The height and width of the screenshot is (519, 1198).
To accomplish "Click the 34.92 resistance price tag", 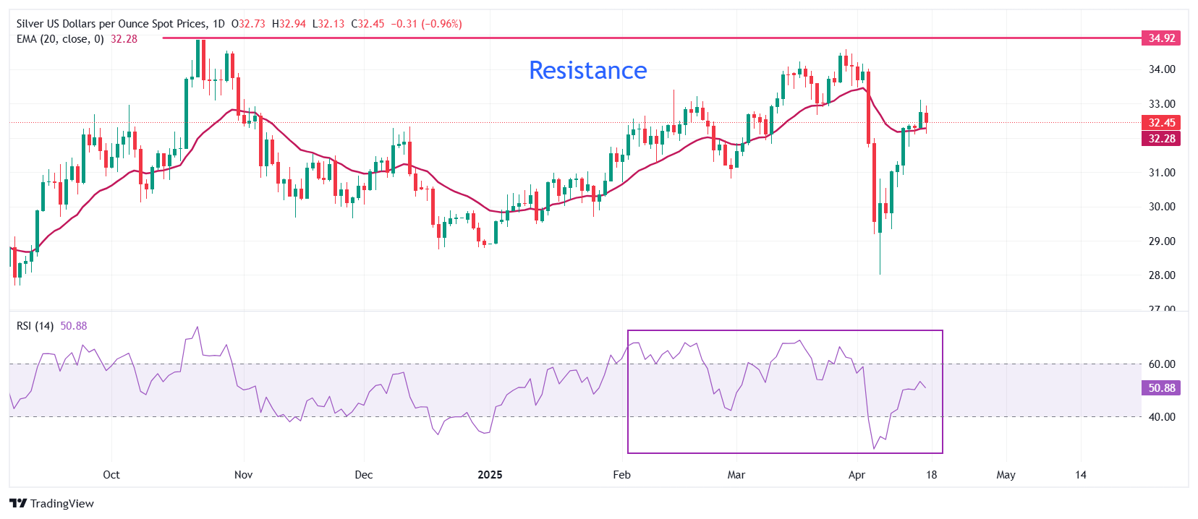I will point(1161,38).
